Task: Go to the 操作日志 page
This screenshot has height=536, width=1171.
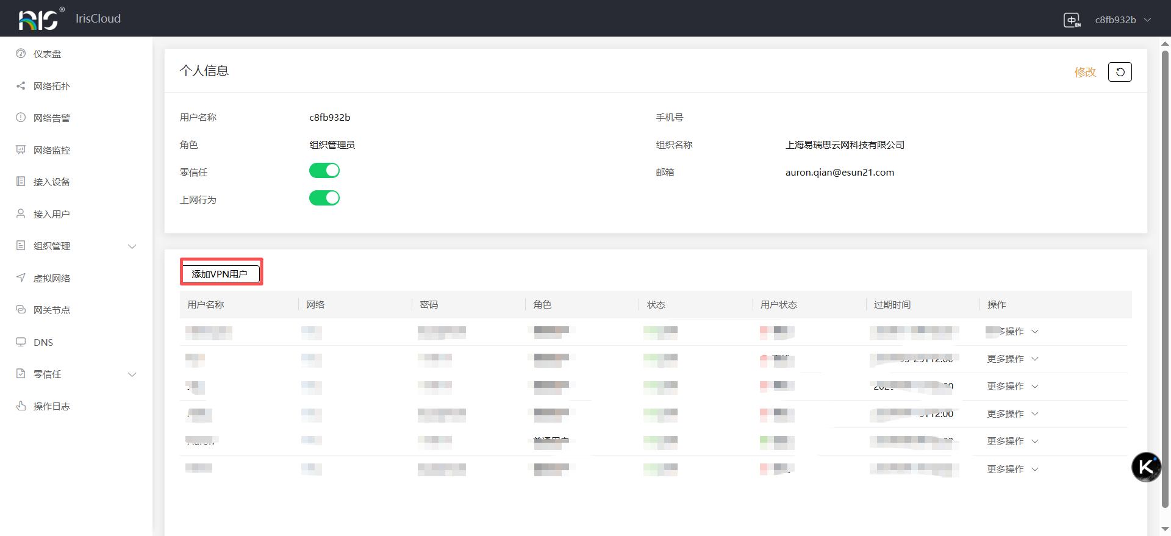Action: [x=52, y=406]
